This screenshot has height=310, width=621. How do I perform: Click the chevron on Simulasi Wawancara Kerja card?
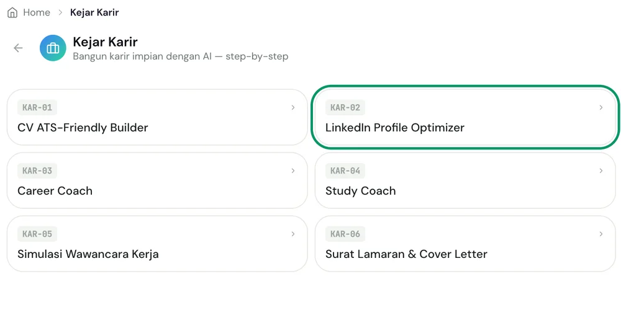pos(293,234)
